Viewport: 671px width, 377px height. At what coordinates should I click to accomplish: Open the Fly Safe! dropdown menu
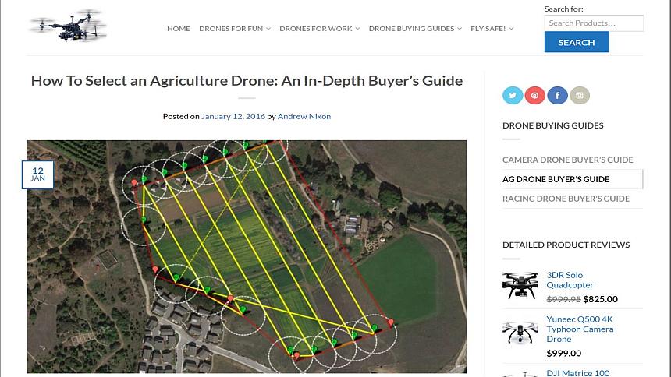492,29
